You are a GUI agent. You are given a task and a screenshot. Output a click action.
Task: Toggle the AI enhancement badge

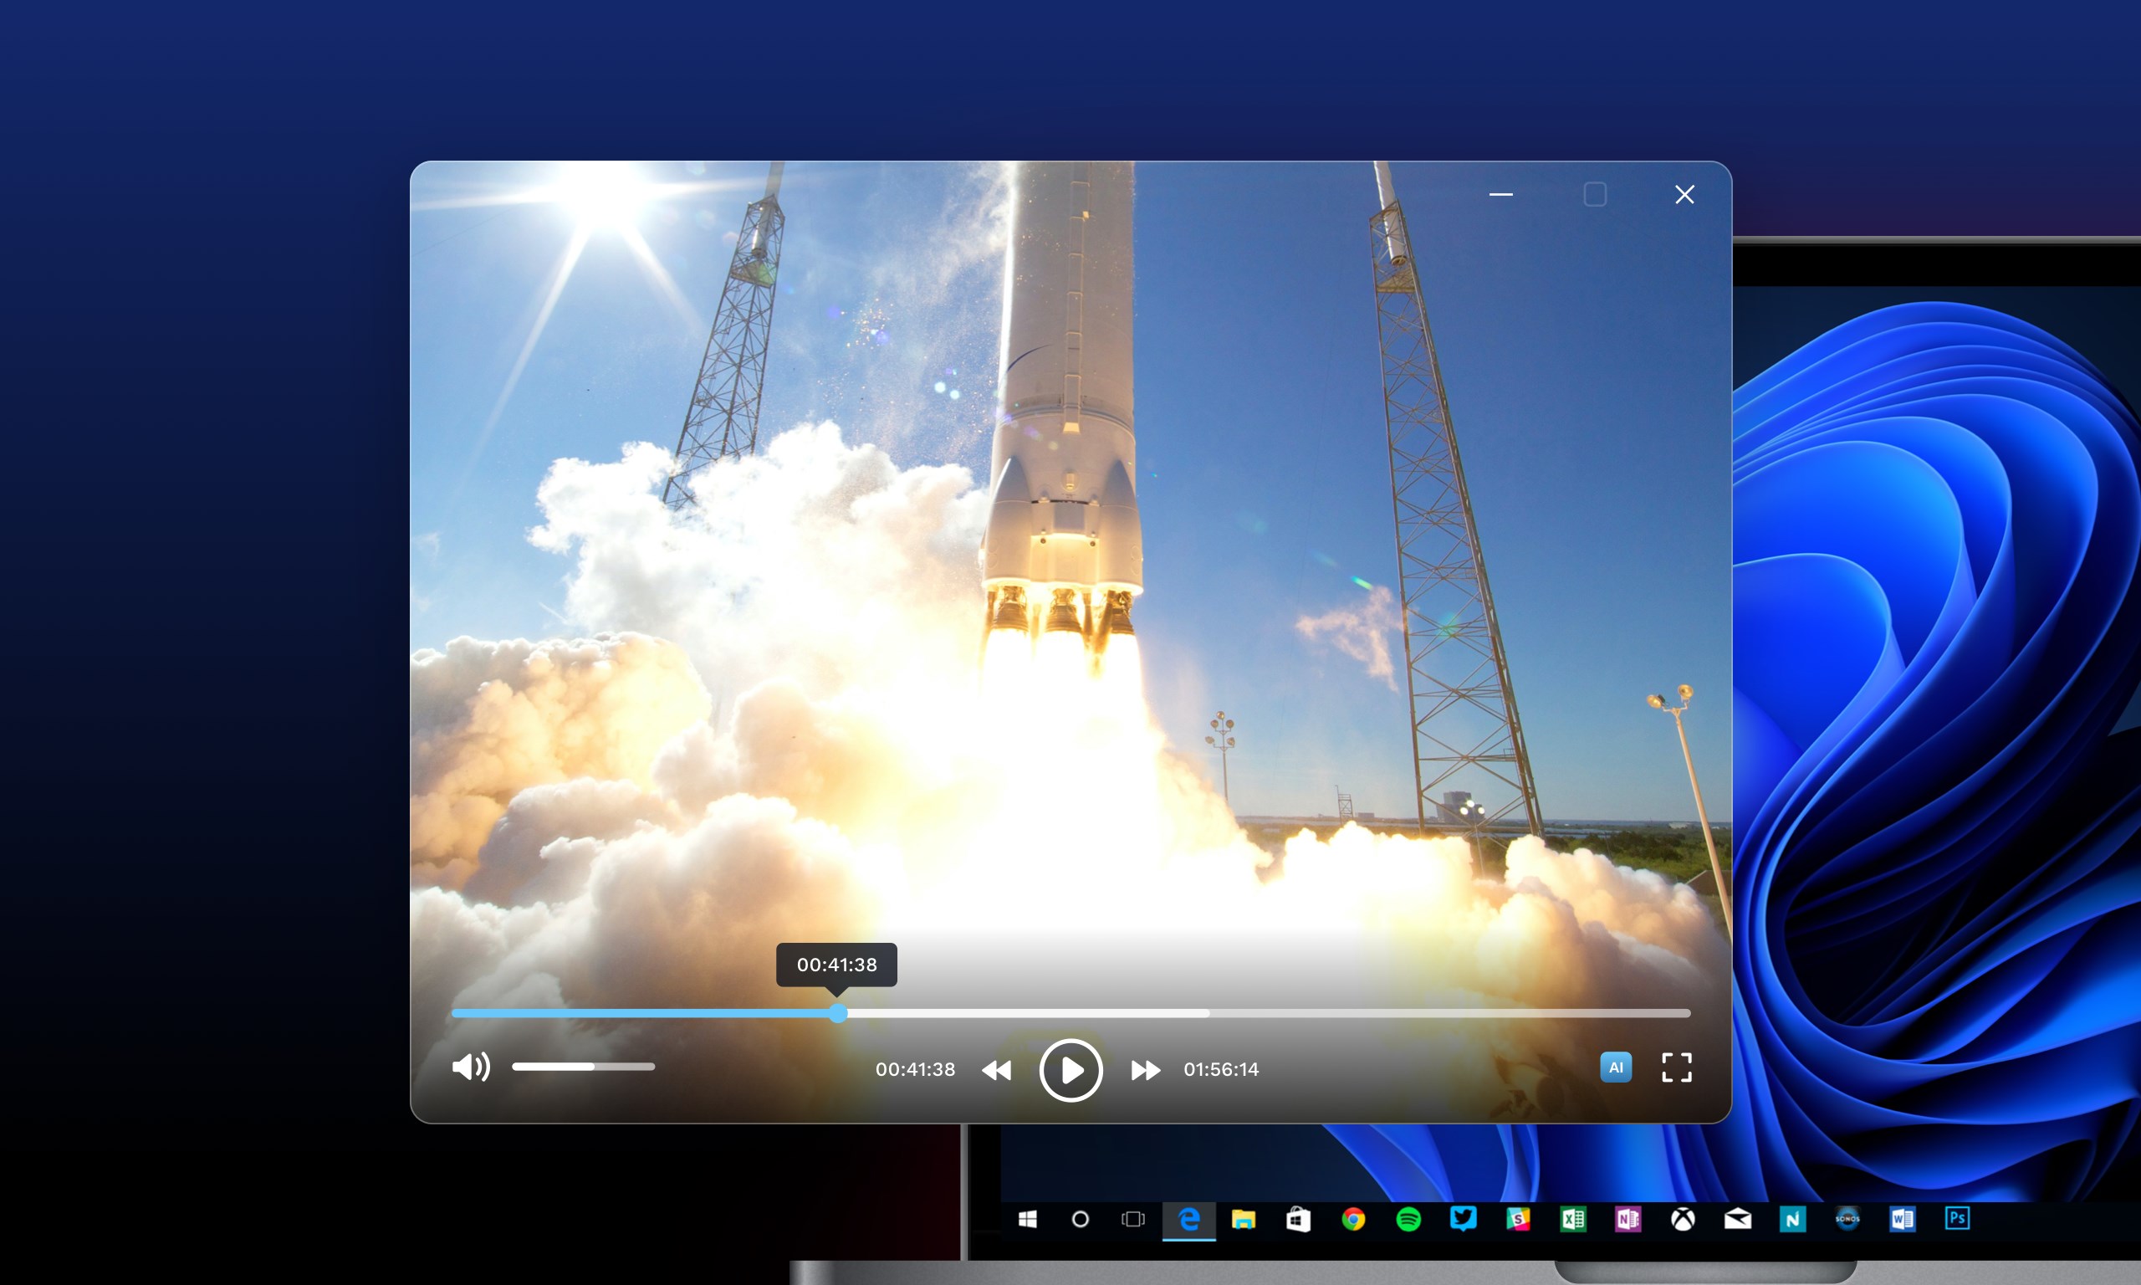1616,1067
